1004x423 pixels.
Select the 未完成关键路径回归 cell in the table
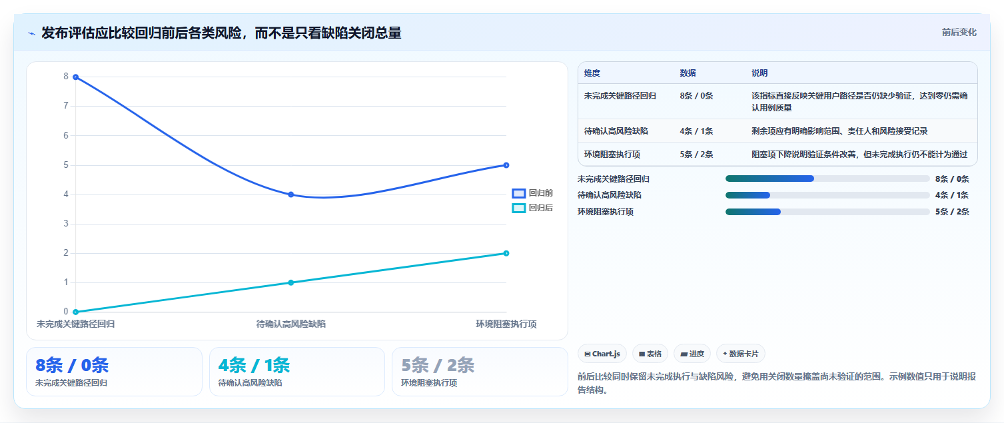coord(620,96)
